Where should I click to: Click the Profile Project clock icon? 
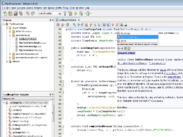pos(88,13)
